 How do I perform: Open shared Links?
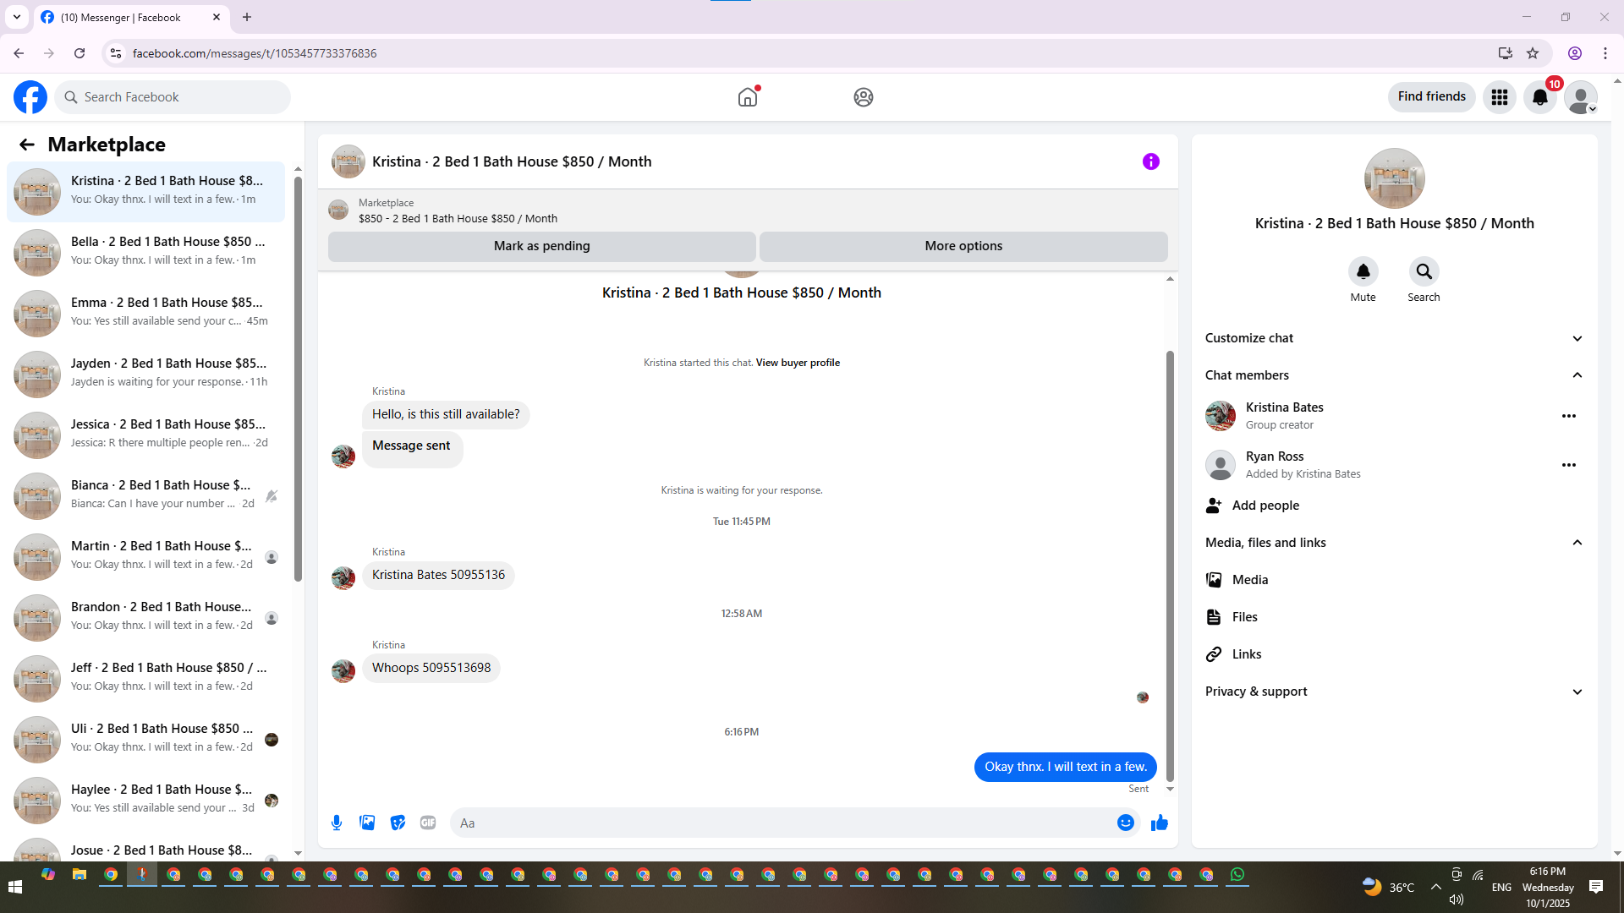(x=1394, y=654)
